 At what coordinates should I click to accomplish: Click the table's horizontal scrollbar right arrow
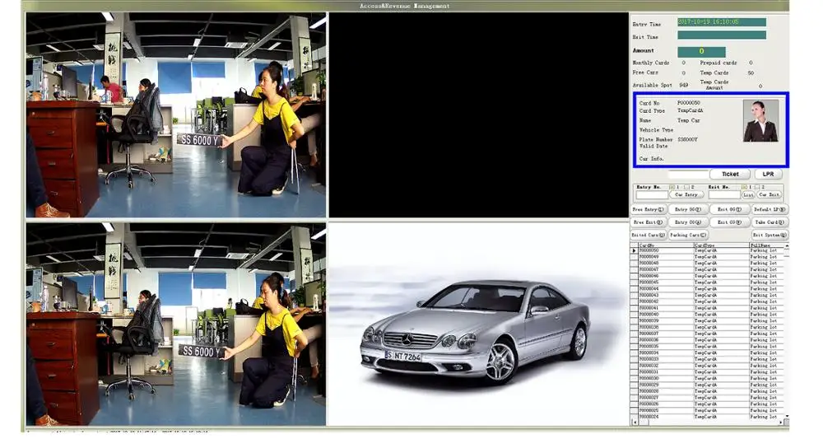coord(780,422)
